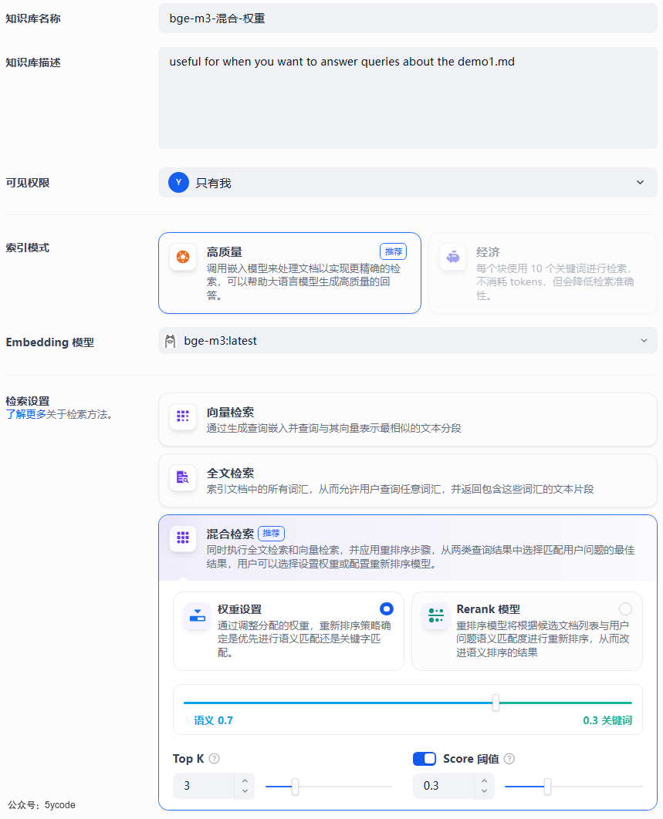This screenshot has width=663, height=819.
Task: Open the 可见权限 dropdown showing 只有我
Action: 408,183
